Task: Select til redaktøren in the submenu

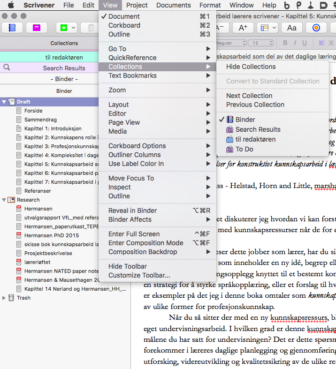Action: click(273, 139)
